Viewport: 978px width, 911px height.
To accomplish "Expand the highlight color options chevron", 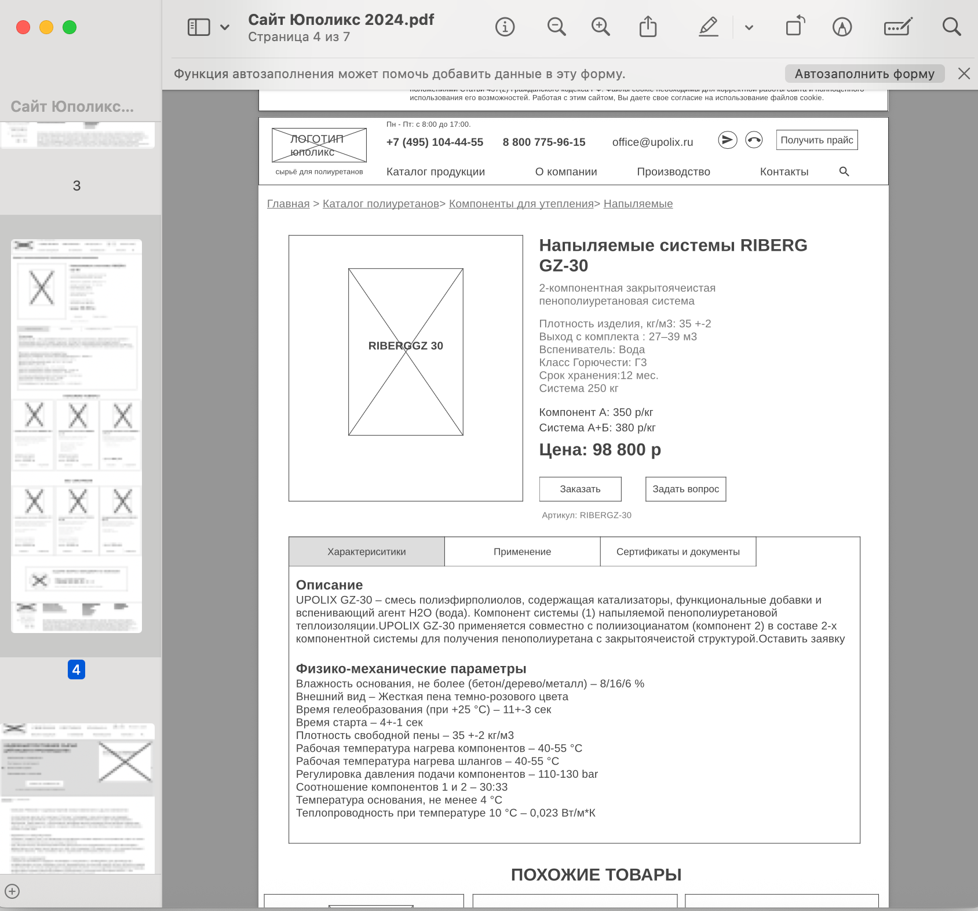I will pos(749,27).
